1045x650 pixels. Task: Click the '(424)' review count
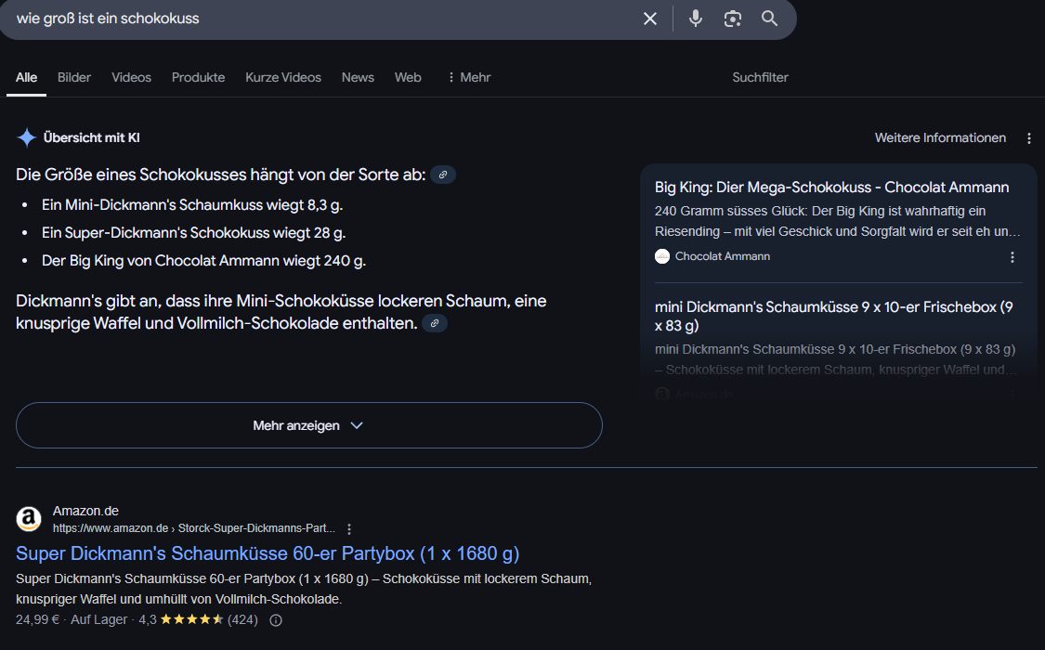(242, 619)
